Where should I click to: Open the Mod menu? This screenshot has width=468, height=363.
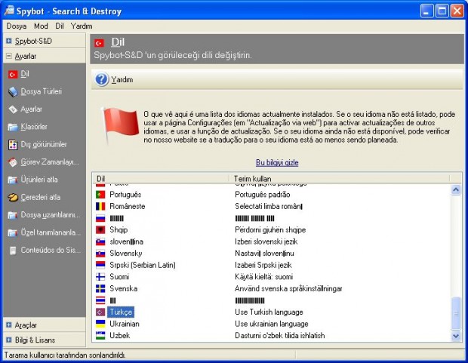pos(41,26)
